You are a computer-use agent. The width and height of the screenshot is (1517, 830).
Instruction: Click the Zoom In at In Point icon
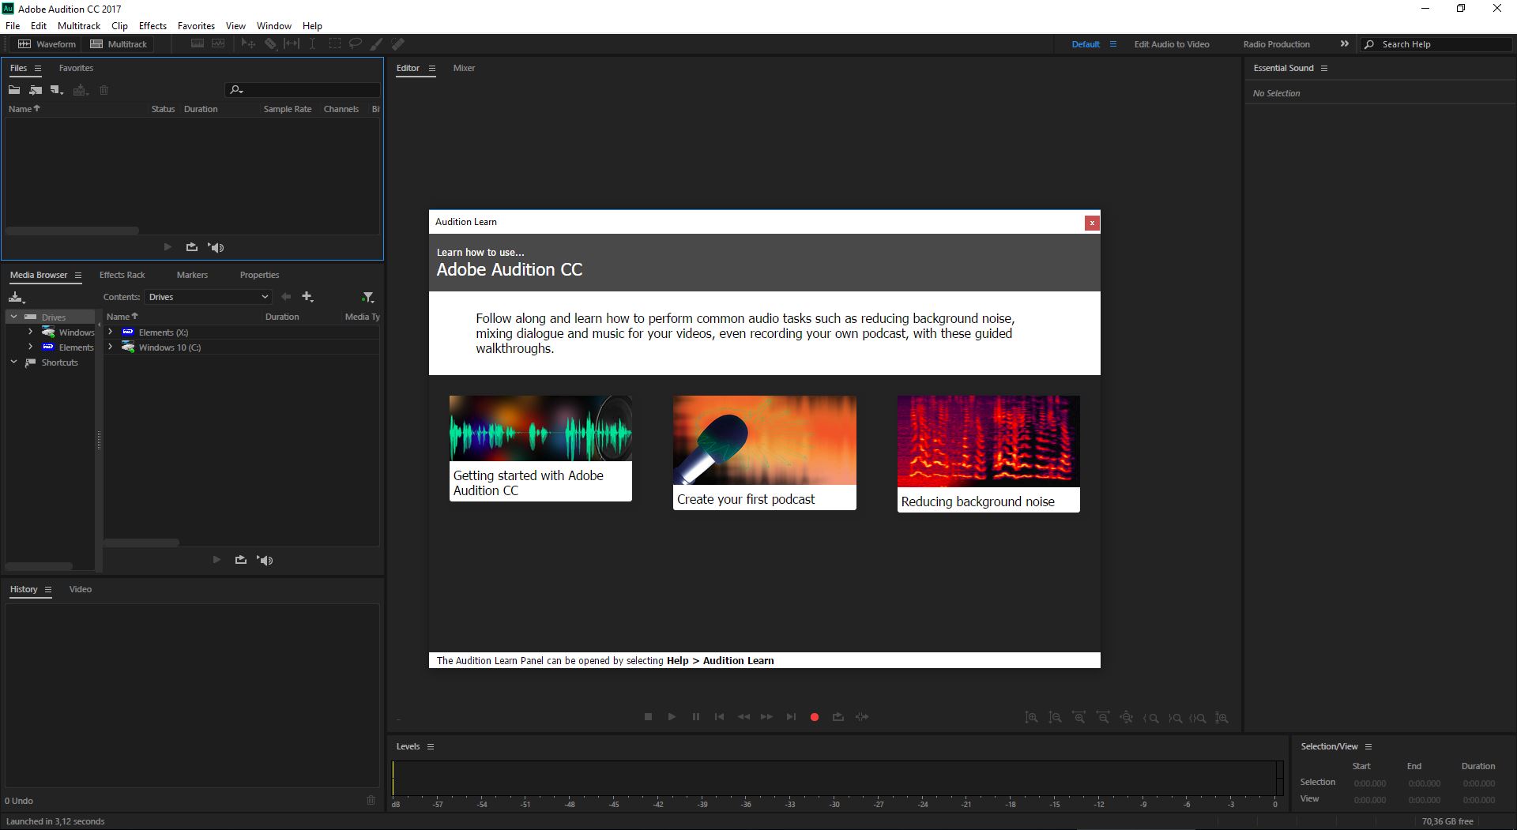coord(1151,718)
